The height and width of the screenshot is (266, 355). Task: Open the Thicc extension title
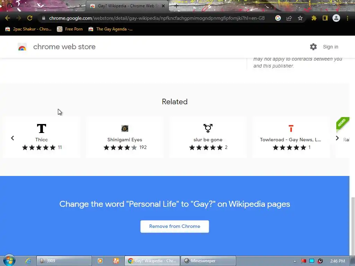point(42,140)
